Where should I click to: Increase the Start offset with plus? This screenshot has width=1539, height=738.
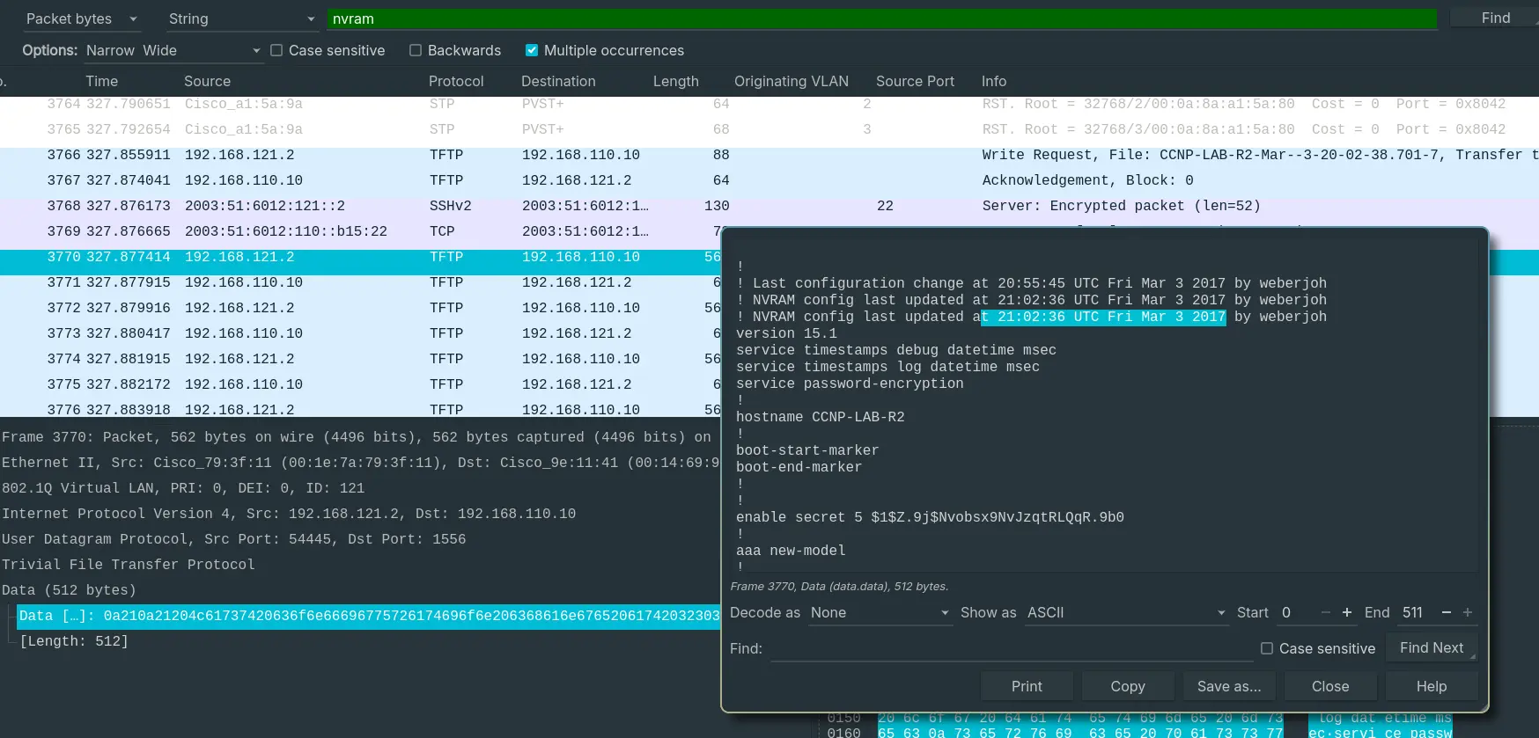click(1346, 613)
